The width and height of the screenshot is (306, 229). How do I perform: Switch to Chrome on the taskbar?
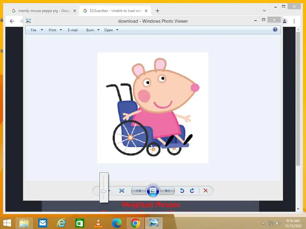tap(135, 223)
